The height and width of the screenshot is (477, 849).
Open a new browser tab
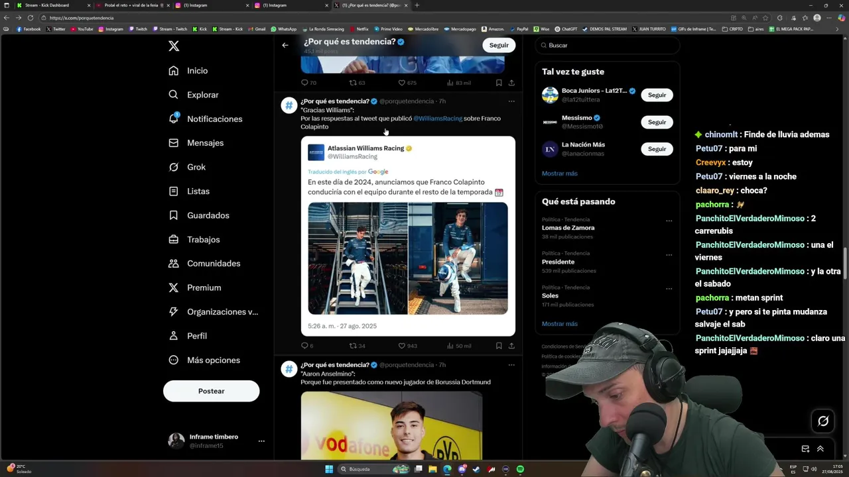pyautogui.click(x=417, y=5)
